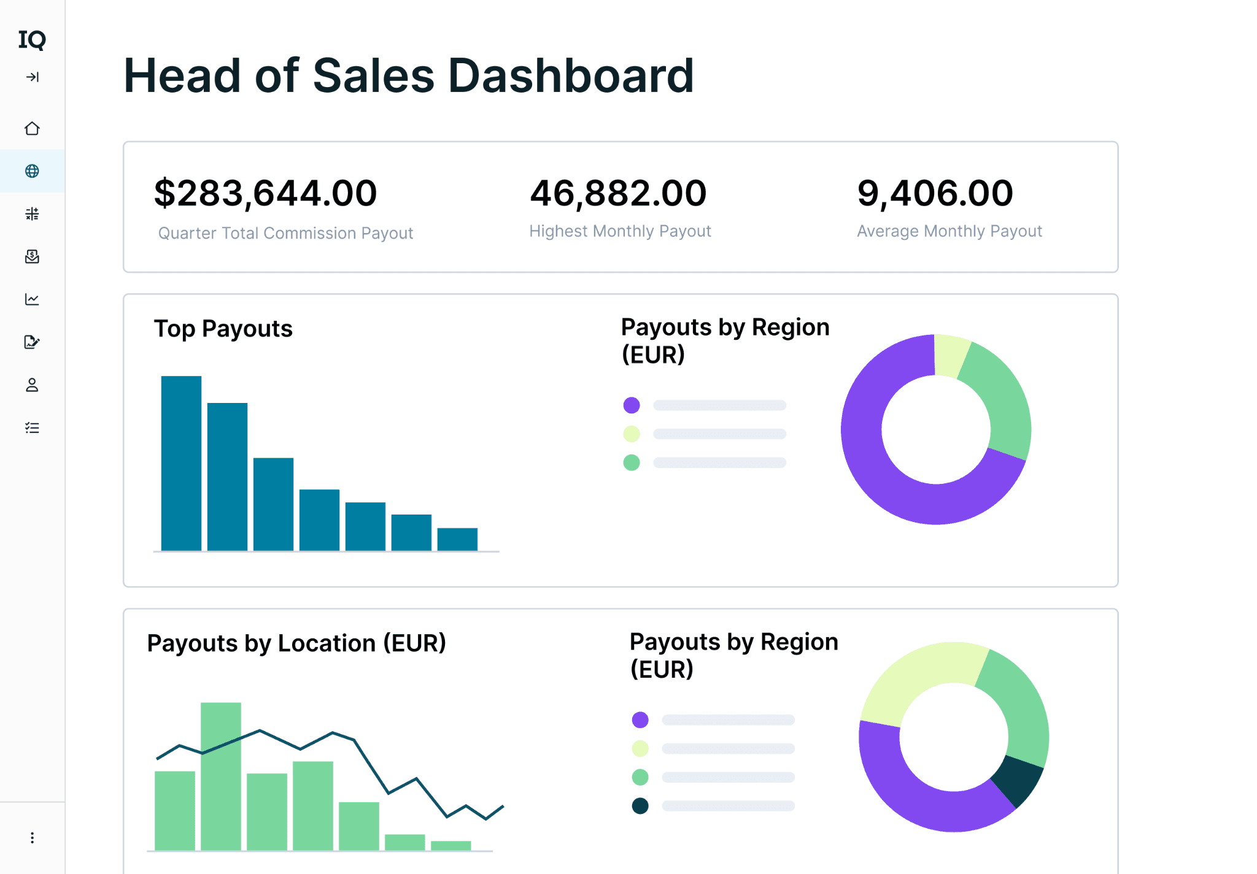Open the line chart reports icon
This screenshot has width=1257, height=874.
click(x=32, y=299)
